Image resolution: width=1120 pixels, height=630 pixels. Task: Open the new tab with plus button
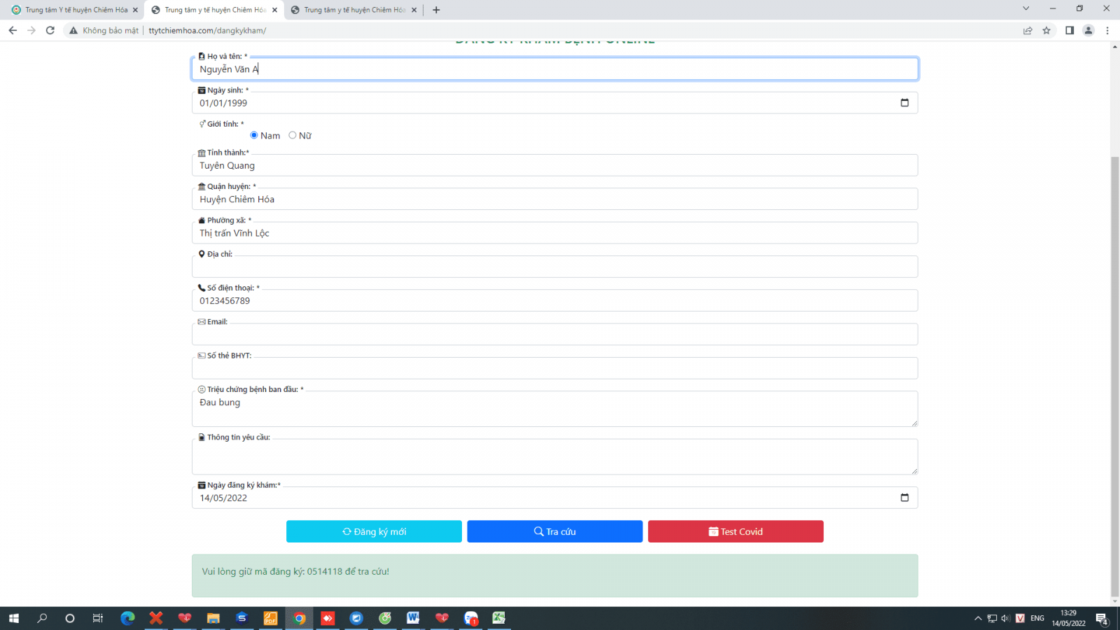tap(436, 10)
